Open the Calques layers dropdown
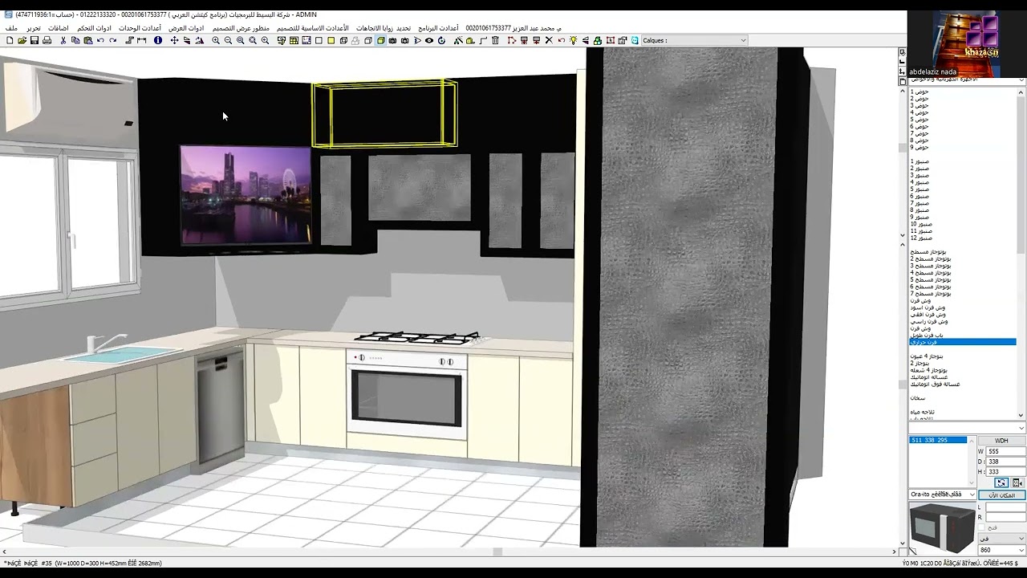The height and width of the screenshot is (578, 1027). click(694, 40)
